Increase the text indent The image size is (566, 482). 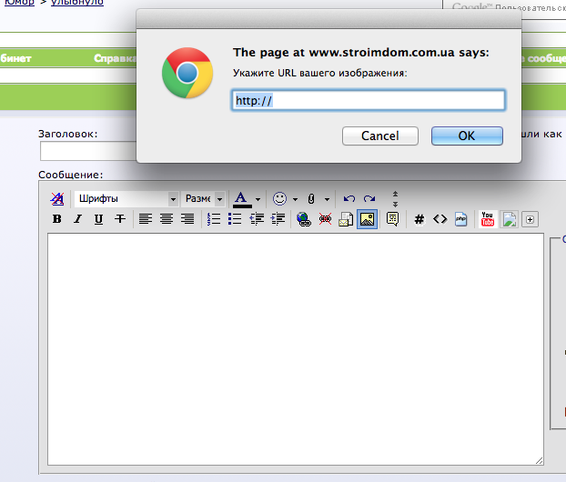[278, 219]
